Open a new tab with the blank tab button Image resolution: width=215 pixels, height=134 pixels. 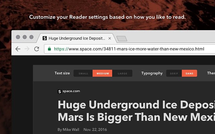pyautogui.click(x=122, y=39)
